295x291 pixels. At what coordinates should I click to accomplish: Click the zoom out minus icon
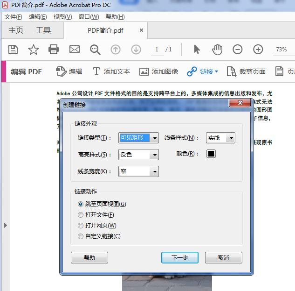[x=237, y=50]
